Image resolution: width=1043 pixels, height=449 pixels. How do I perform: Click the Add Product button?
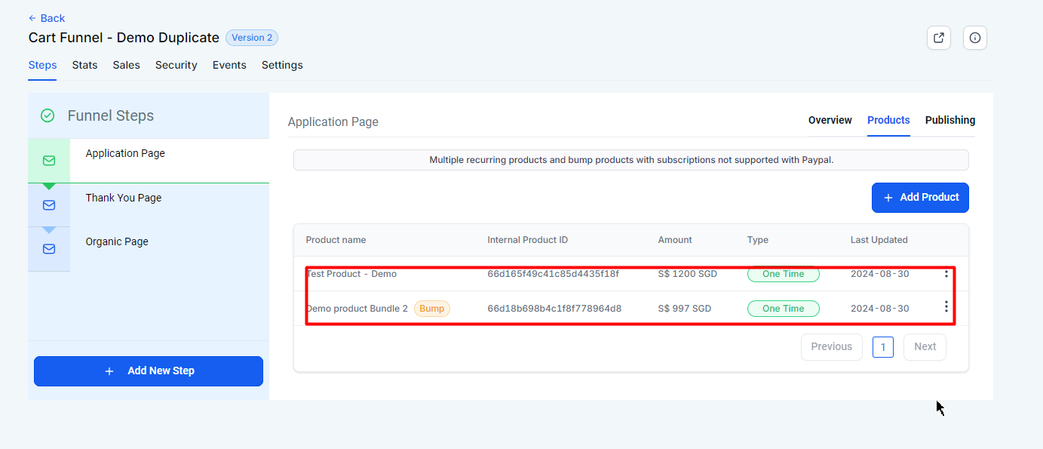click(x=920, y=198)
